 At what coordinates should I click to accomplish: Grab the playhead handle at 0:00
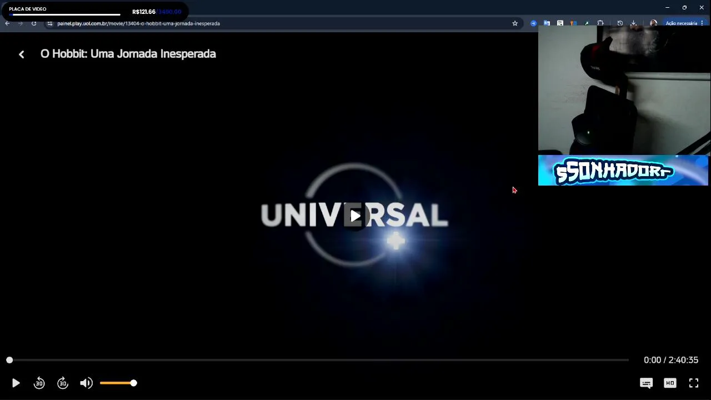[9, 360]
